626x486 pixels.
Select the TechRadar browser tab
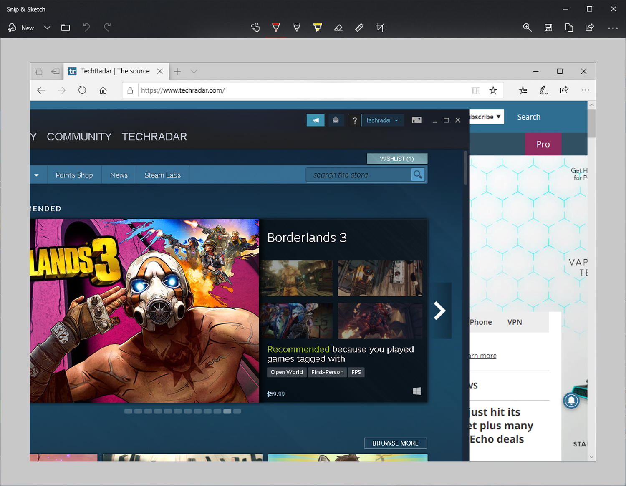(x=116, y=71)
